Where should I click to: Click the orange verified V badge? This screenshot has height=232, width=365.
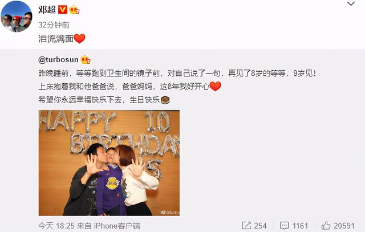pyautogui.click(x=62, y=10)
